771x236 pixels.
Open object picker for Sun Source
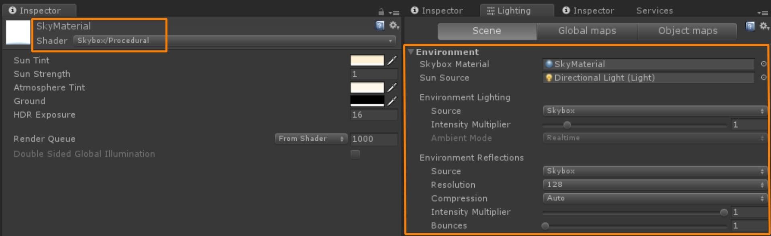click(x=763, y=78)
